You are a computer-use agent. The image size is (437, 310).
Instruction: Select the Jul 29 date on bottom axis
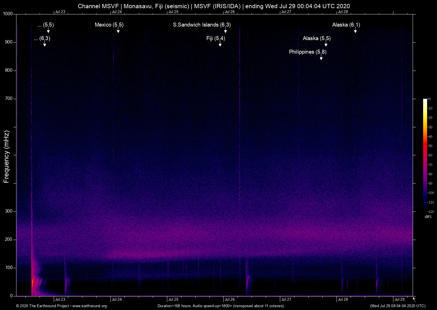pyautogui.click(x=399, y=300)
